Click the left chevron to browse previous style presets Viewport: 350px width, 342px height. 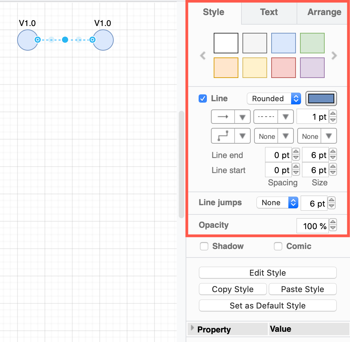tap(202, 55)
